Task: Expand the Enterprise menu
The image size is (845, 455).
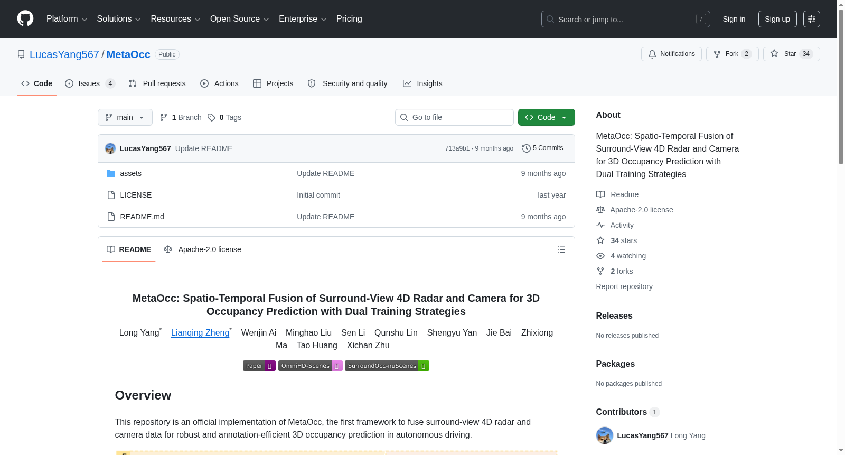Action: click(x=303, y=19)
